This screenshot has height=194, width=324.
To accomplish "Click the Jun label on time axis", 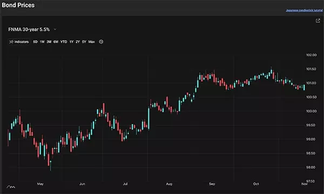I will pos(82,184).
